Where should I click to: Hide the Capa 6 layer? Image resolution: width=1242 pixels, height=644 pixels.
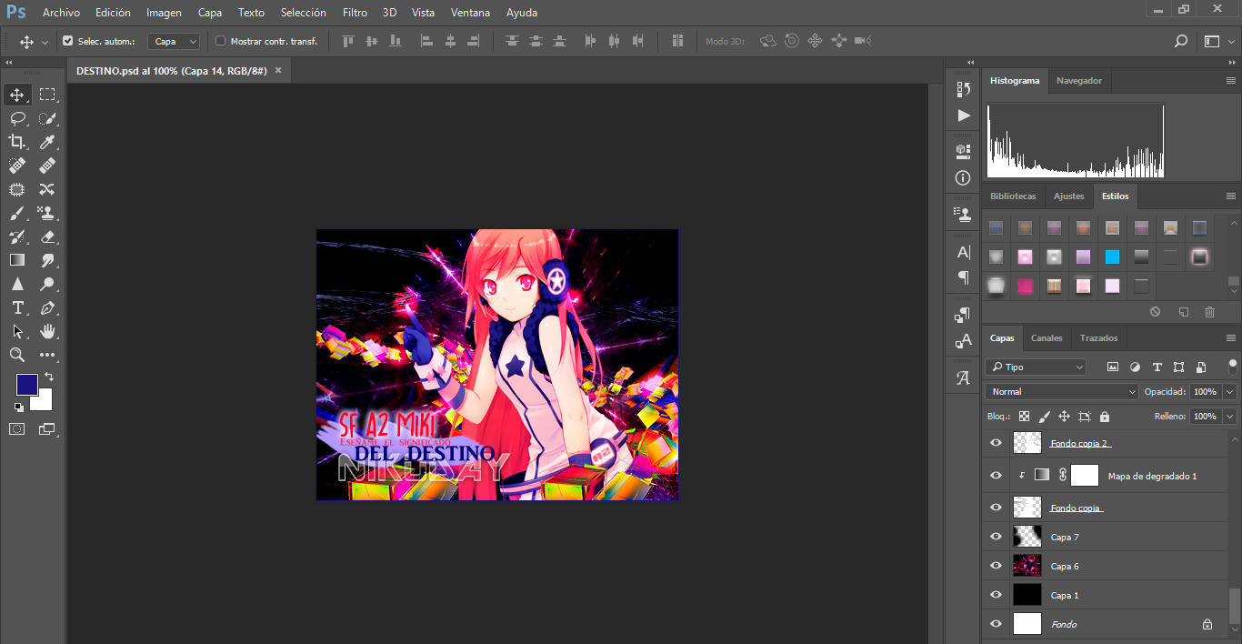pyautogui.click(x=996, y=566)
